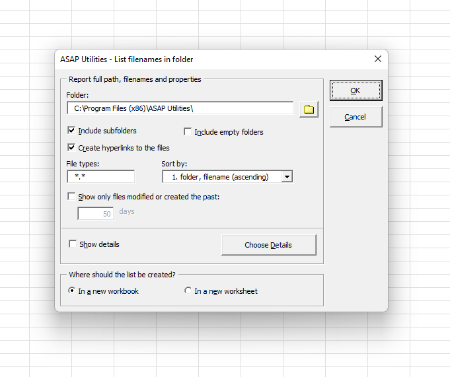
Task: Close the List filenames in folder dialog
Action: [378, 59]
